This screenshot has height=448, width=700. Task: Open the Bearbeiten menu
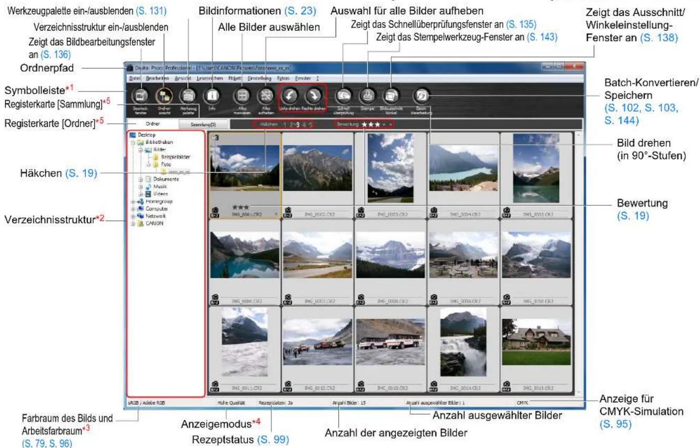coord(154,78)
